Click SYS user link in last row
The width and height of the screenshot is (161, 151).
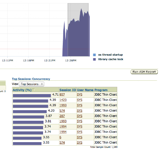pyautogui.click(x=79, y=143)
